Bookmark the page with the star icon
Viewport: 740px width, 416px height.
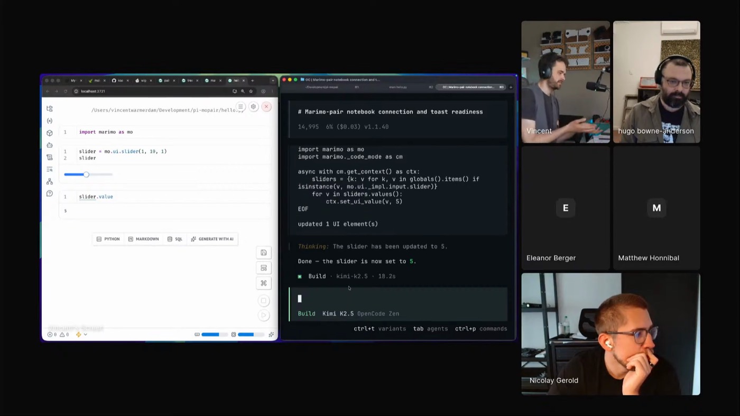pos(251,91)
